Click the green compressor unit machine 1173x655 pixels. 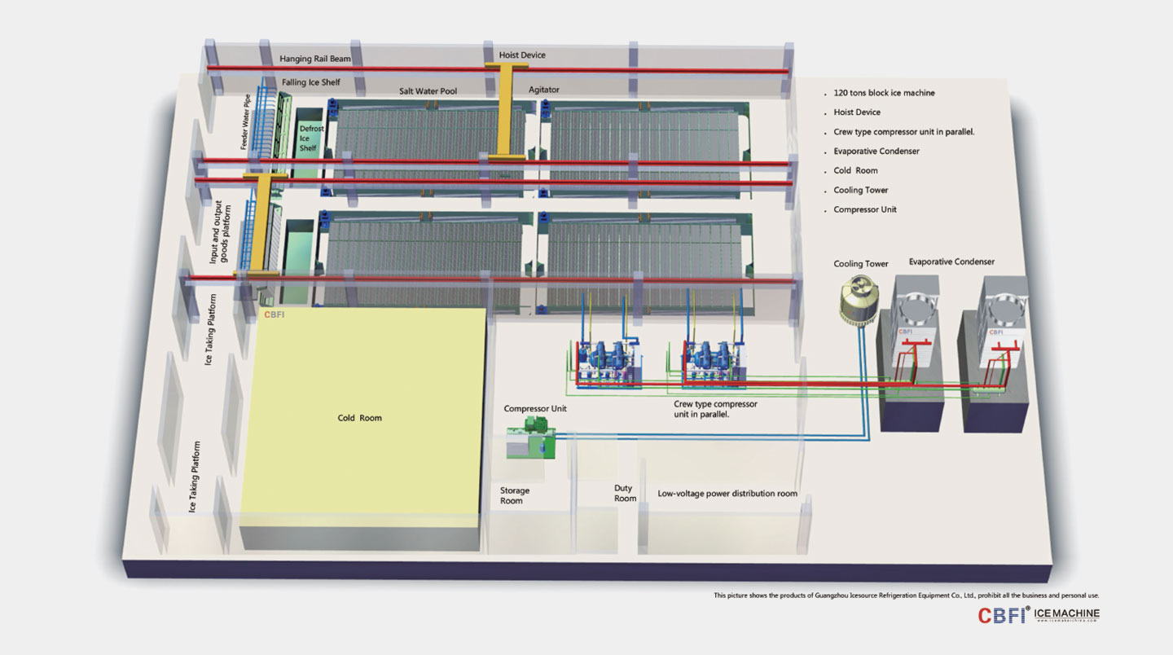(x=532, y=435)
